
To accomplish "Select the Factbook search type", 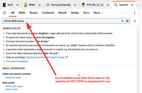I will [48, 13].
